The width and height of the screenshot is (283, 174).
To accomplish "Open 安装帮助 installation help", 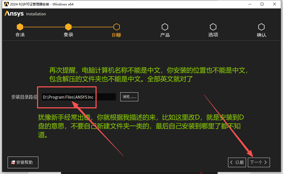I will (x=23, y=162).
